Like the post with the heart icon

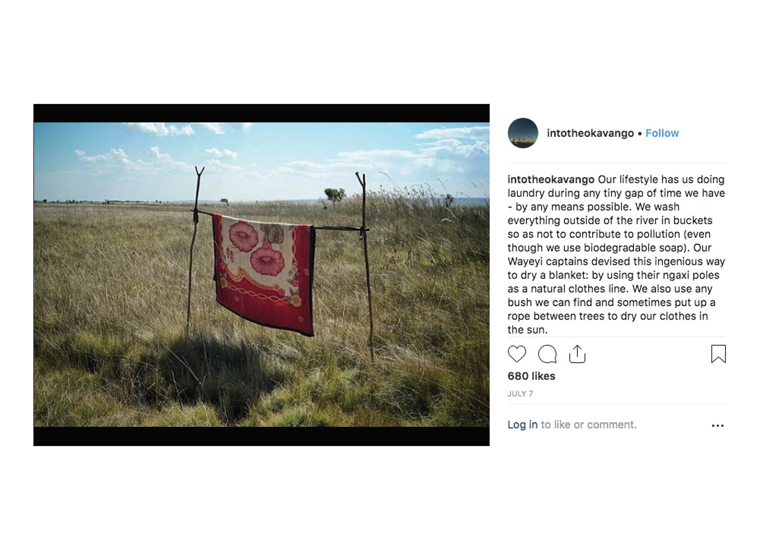[x=517, y=354]
